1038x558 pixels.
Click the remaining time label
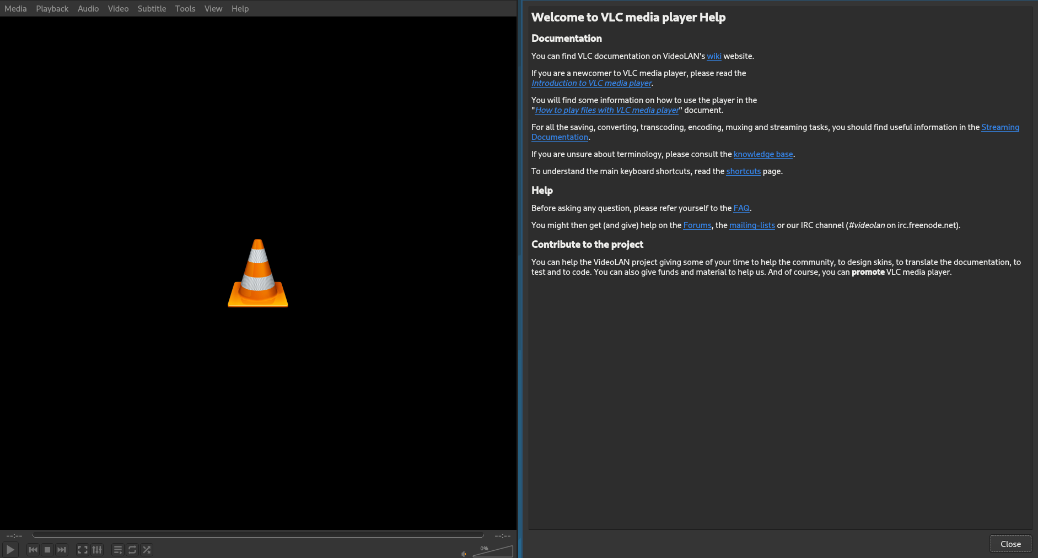coord(502,535)
